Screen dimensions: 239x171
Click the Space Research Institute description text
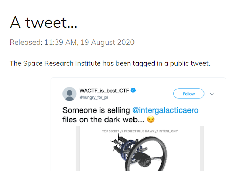point(110,63)
